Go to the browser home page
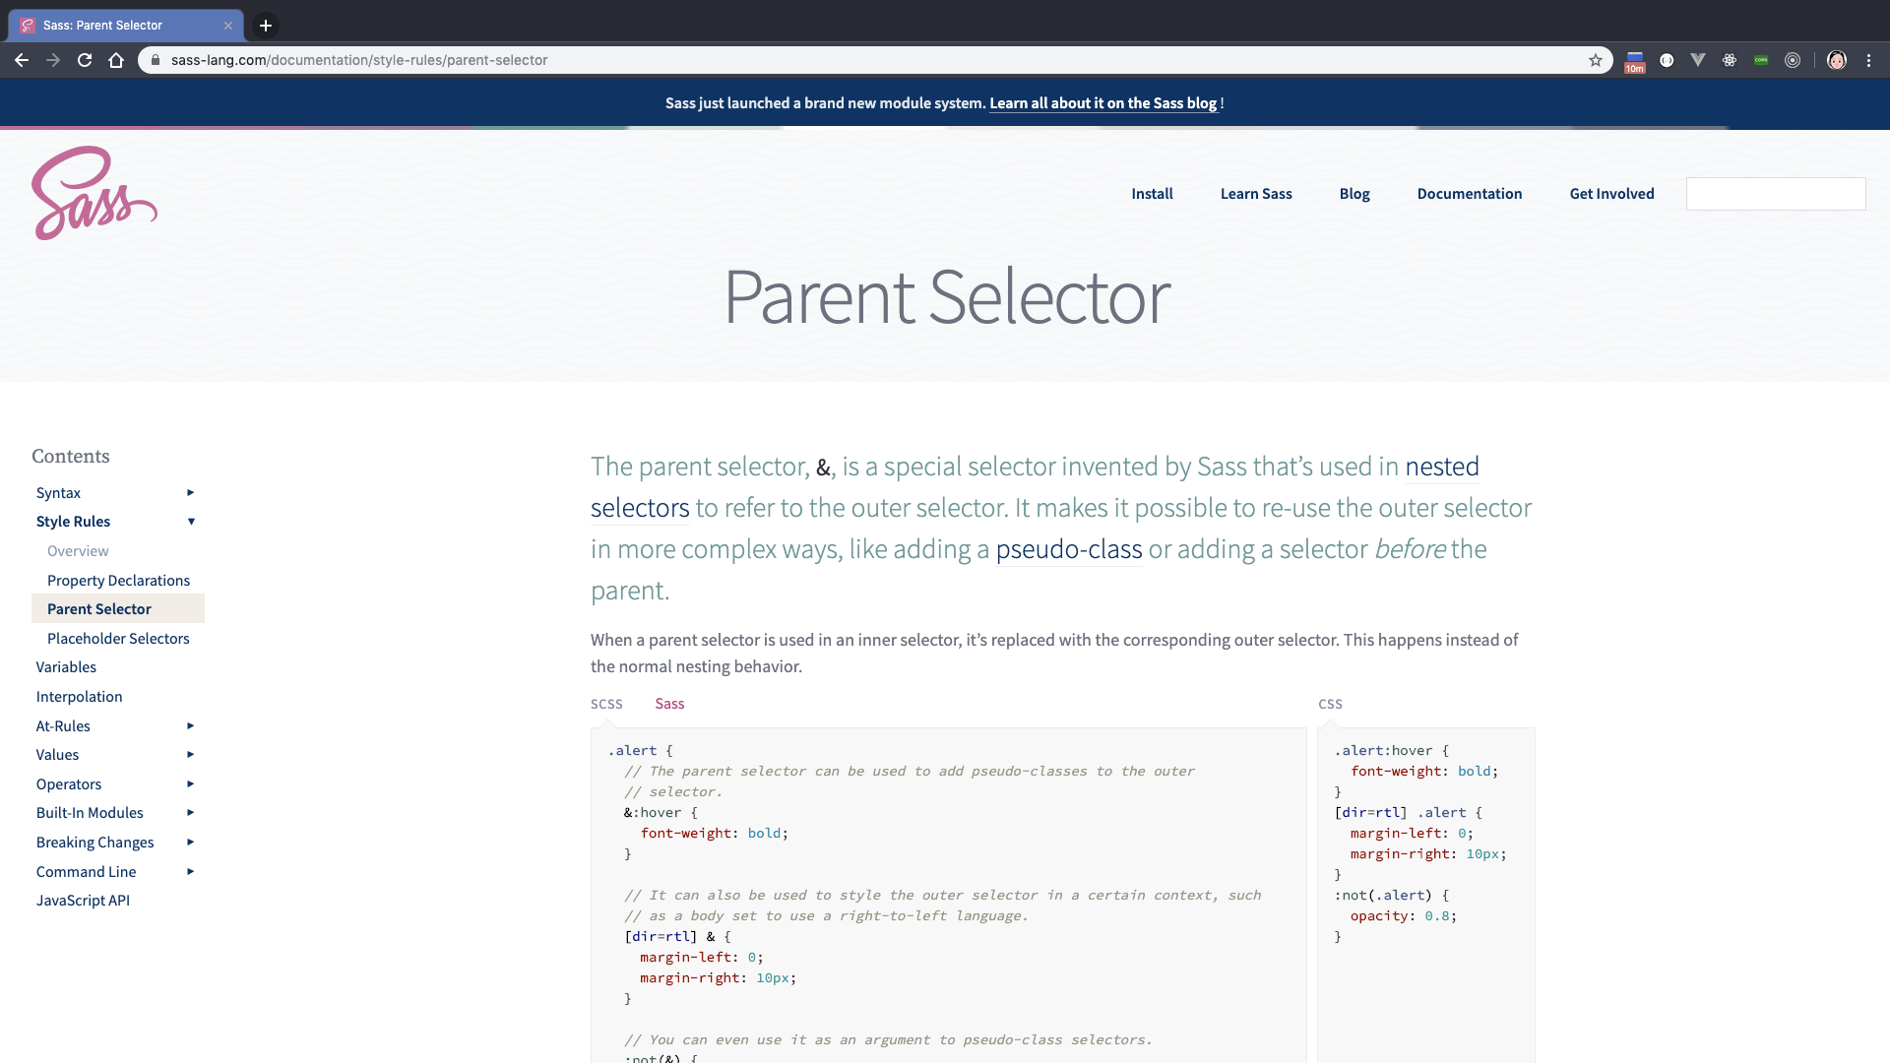The image size is (1890, 1063). click(116, 60)
